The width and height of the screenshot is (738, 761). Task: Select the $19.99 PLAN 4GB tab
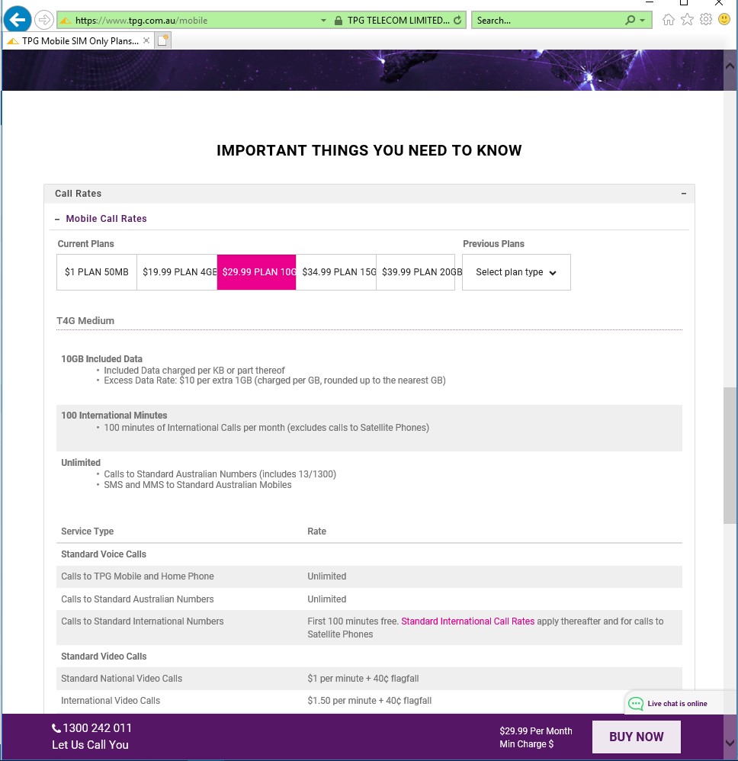pos(177,272)
